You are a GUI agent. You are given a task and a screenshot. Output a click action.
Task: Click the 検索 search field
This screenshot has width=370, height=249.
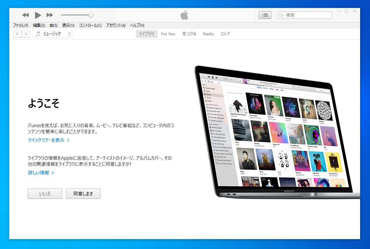(304, 15)
